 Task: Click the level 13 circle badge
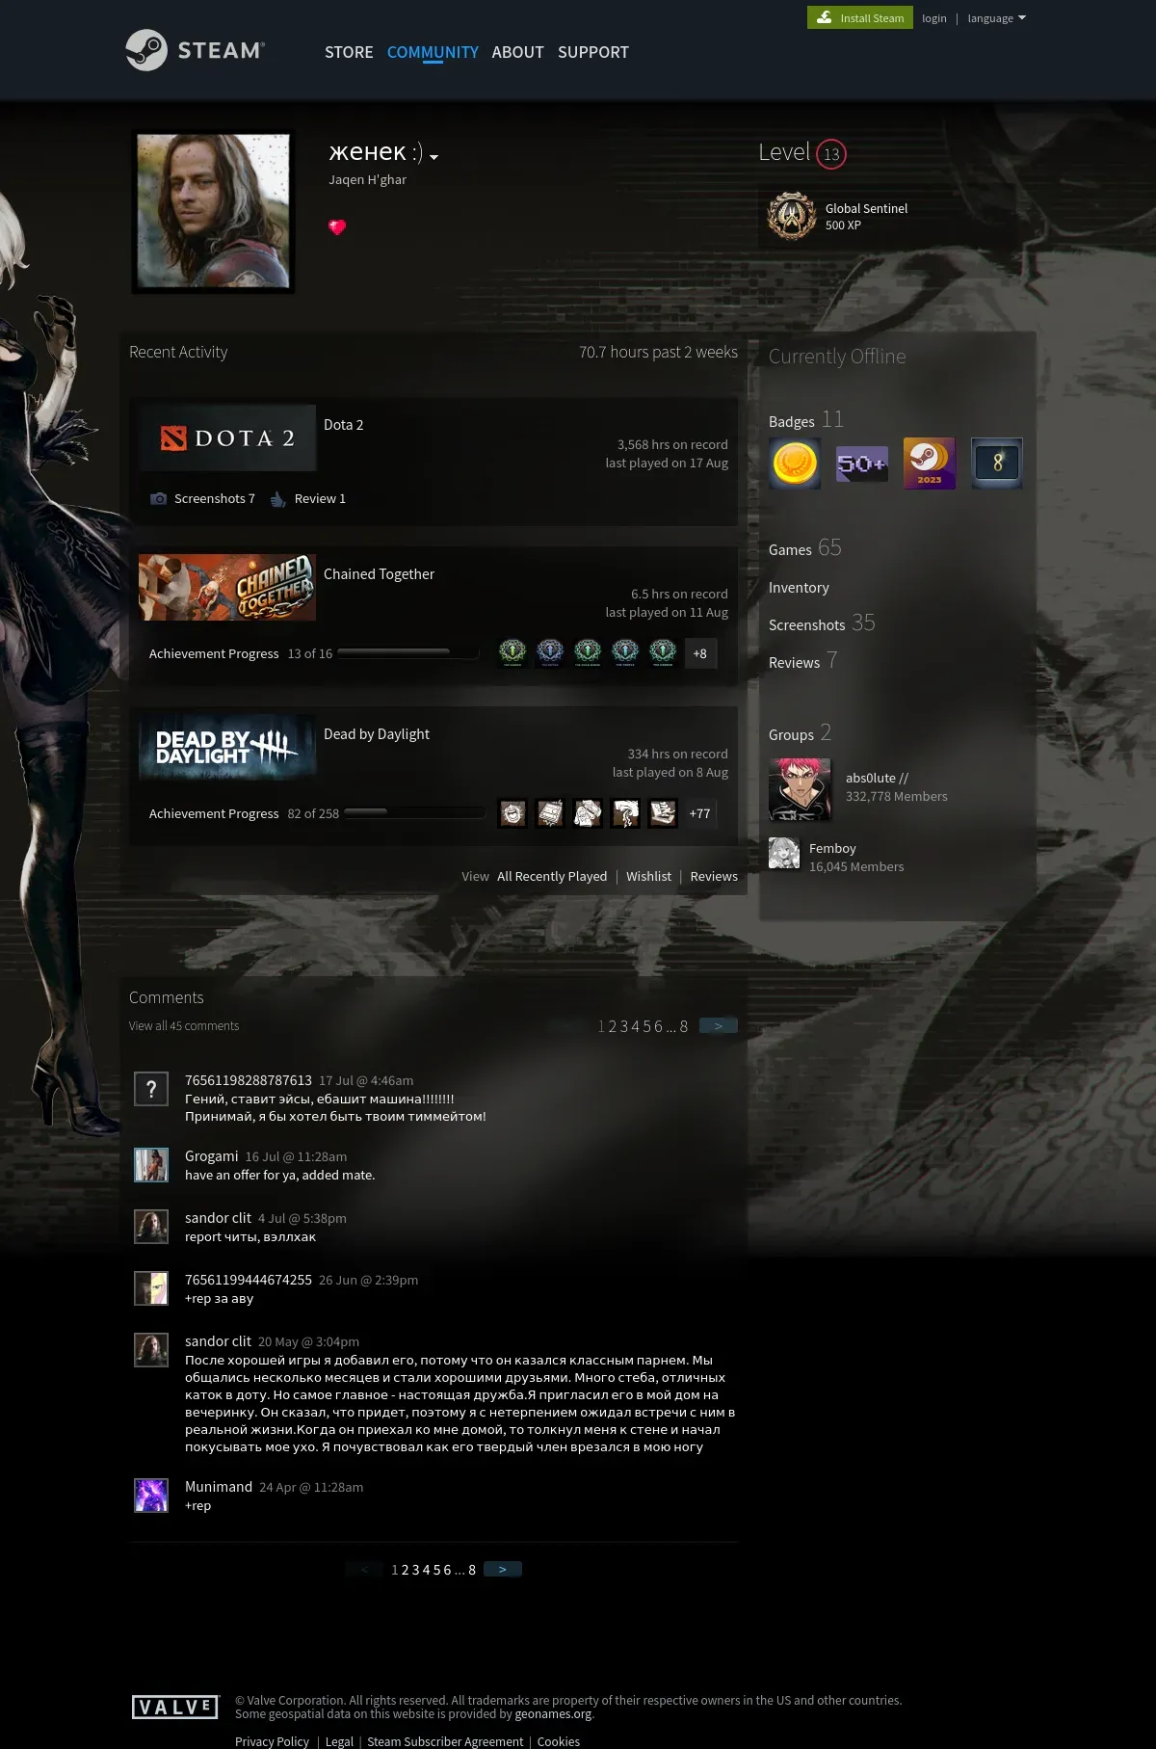[831, 154]
